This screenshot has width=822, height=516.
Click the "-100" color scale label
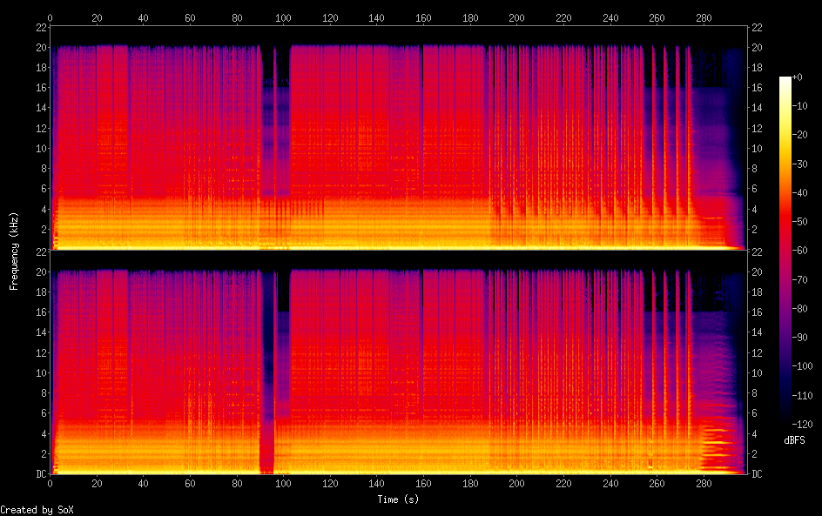point(802,366)
